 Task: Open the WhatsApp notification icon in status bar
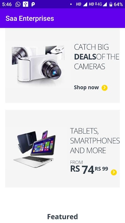[x=18, y=4]
